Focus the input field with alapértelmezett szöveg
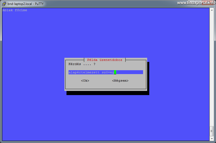Viewport: 216px width, 143px height. (106, 72)
